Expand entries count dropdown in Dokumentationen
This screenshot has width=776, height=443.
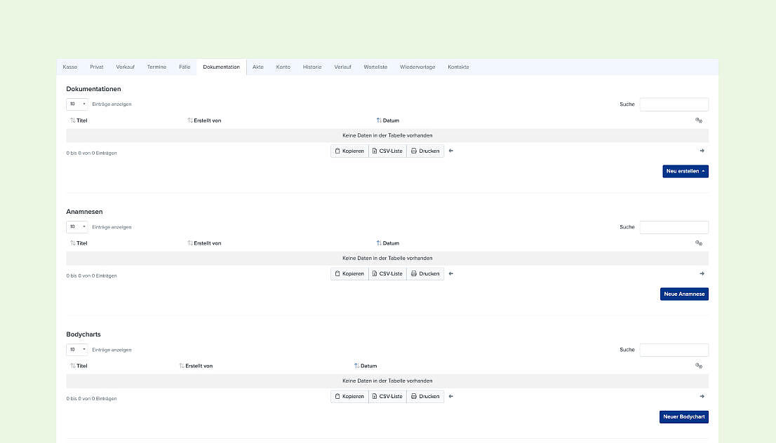(77, 104)
